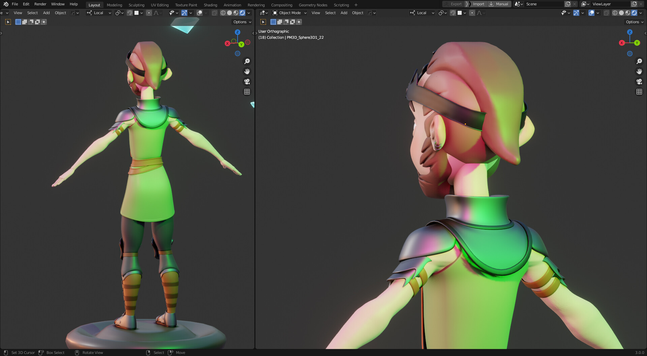This screenshot has width=647, height=356.
Task: Open the Render menu
Action: click(x=40, y=4)
